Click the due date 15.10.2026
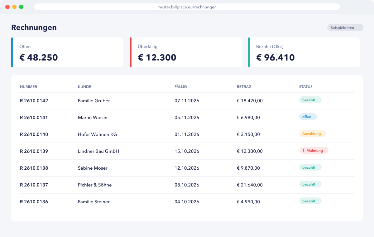 [x=187, y=151]
